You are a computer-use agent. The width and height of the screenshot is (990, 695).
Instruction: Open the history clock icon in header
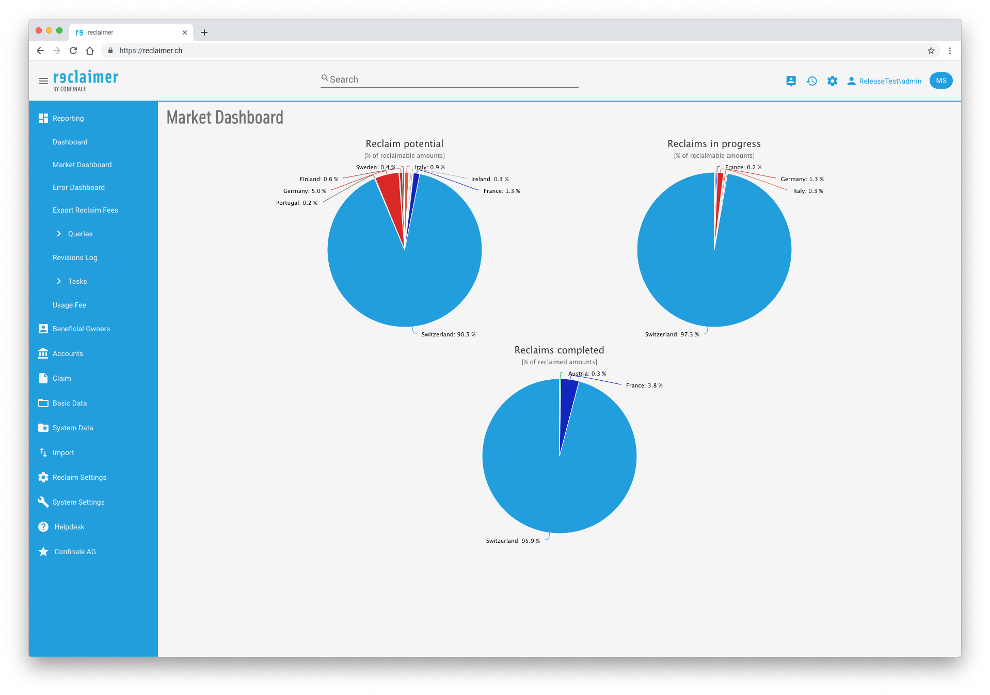(x=811, y=81)
